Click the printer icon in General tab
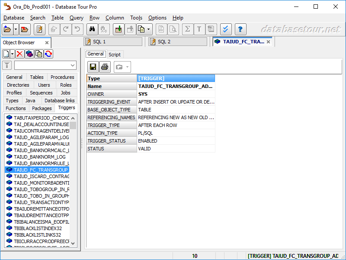 105,67
